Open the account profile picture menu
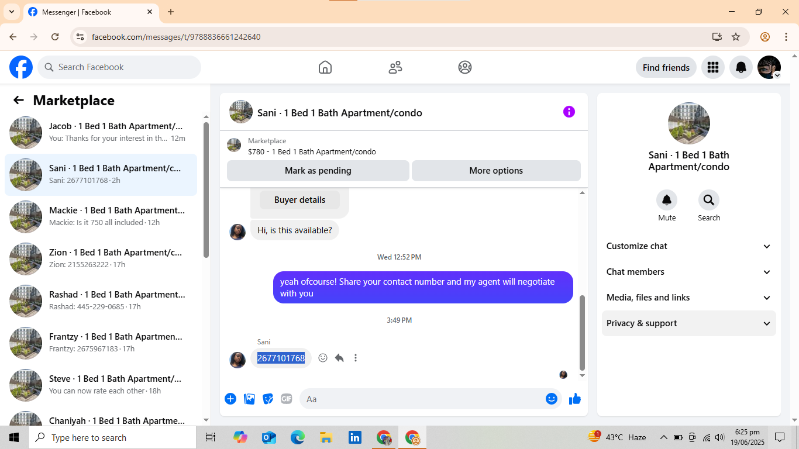 (769, 67)
